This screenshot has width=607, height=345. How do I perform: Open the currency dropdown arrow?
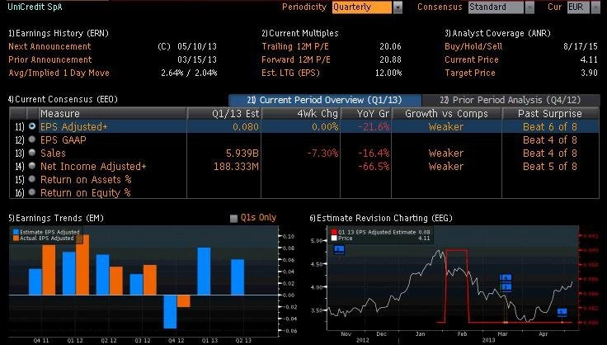point(595,7)
